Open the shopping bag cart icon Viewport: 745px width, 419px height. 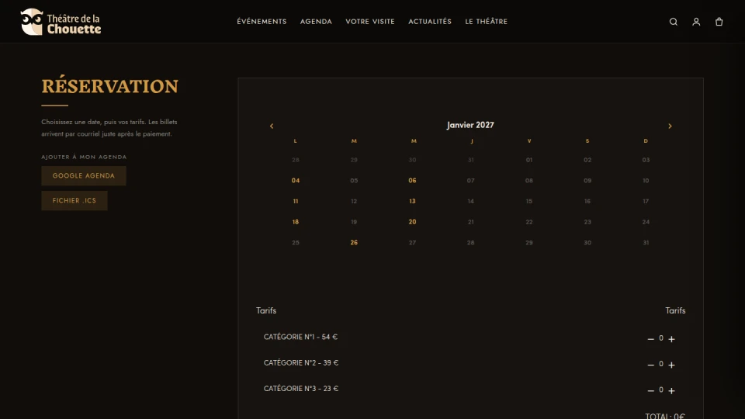719,22
